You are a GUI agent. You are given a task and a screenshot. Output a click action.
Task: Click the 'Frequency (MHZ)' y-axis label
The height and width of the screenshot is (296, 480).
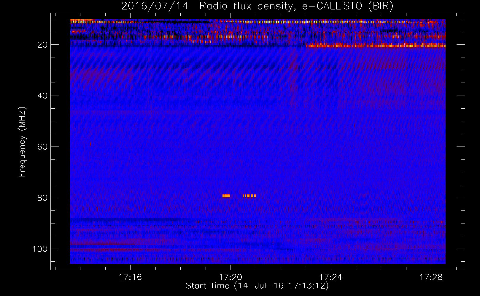[x=23, y=142]
